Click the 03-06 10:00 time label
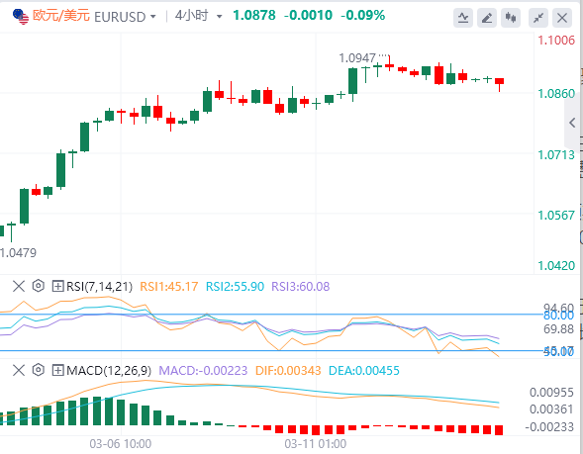The width and height of the screenshot is (583, 454). [x=121, y=444]
